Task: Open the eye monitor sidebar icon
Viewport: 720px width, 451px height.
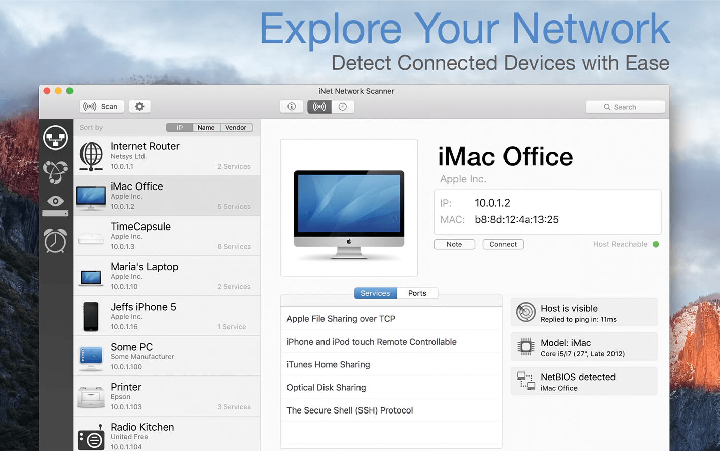Action: coord(55,206)
